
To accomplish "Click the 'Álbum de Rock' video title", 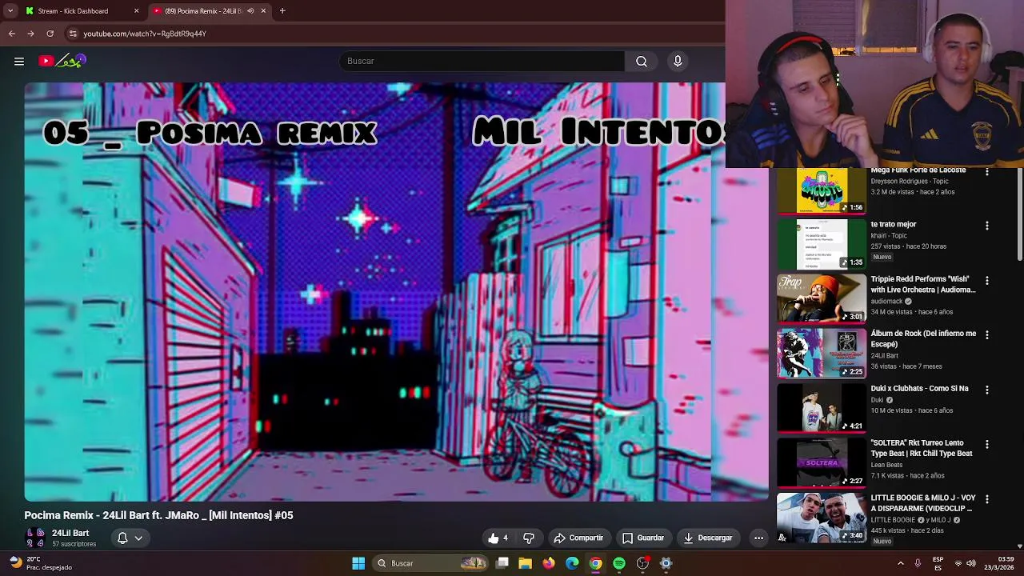I will click(923, 338).
